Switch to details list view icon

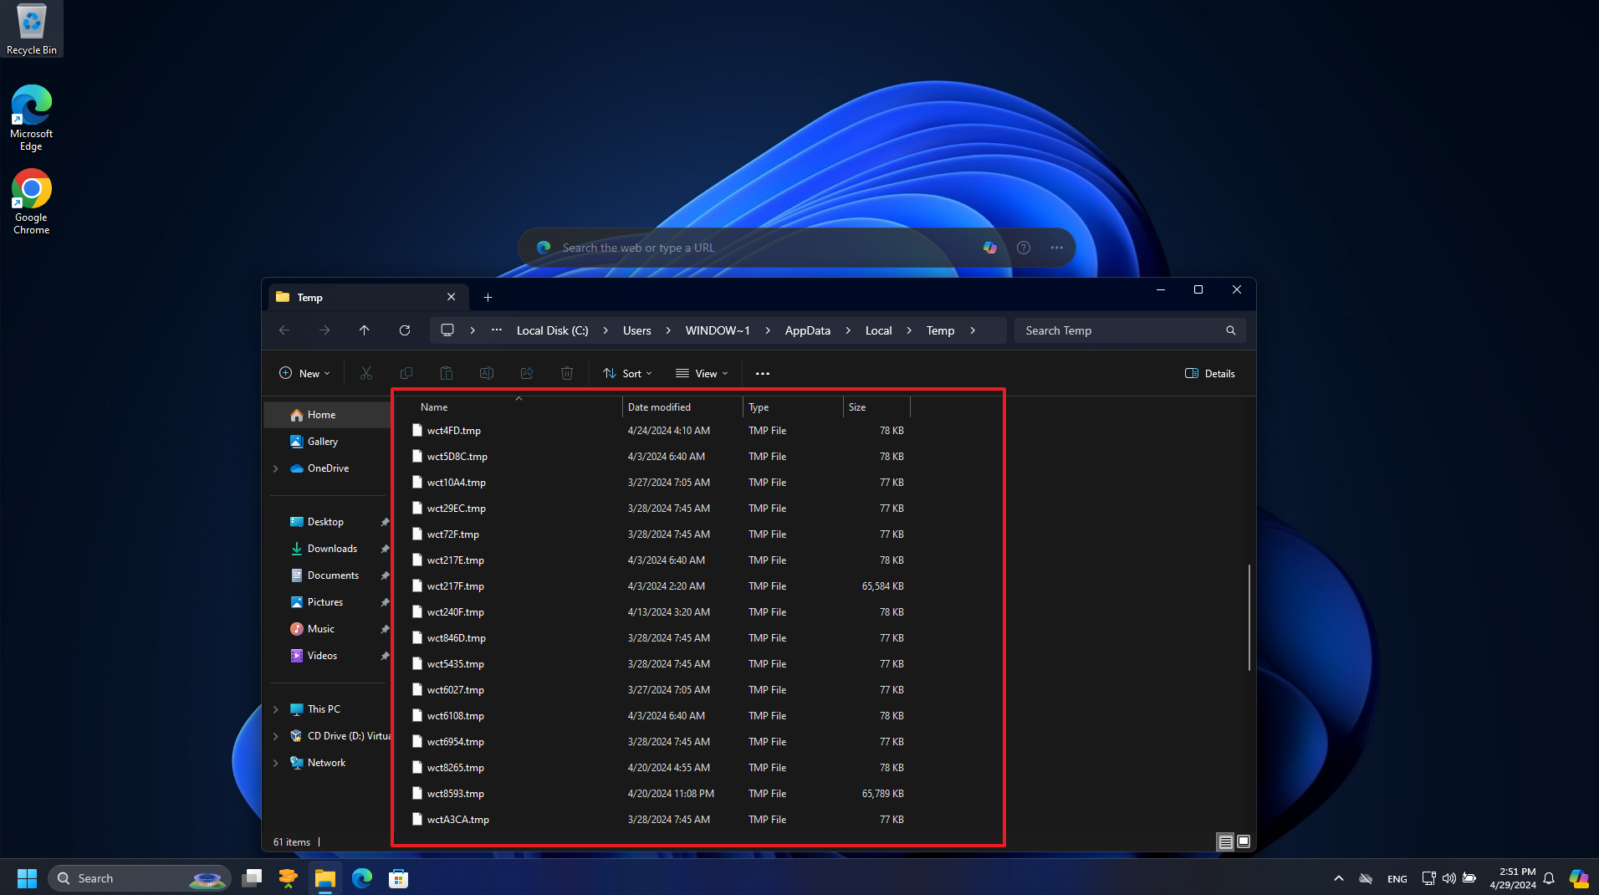pos(1226,841)
